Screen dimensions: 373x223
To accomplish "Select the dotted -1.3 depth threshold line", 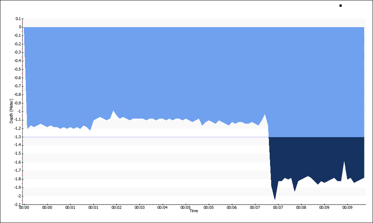I will [x=146, y=137].
